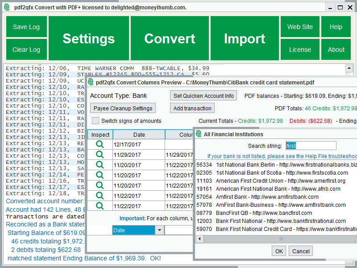Viewport: 357px width, 268px height.
Task: Click the pdf2qfx logo in main title bar
Action: pyautogui.click(x=7, y=7)
